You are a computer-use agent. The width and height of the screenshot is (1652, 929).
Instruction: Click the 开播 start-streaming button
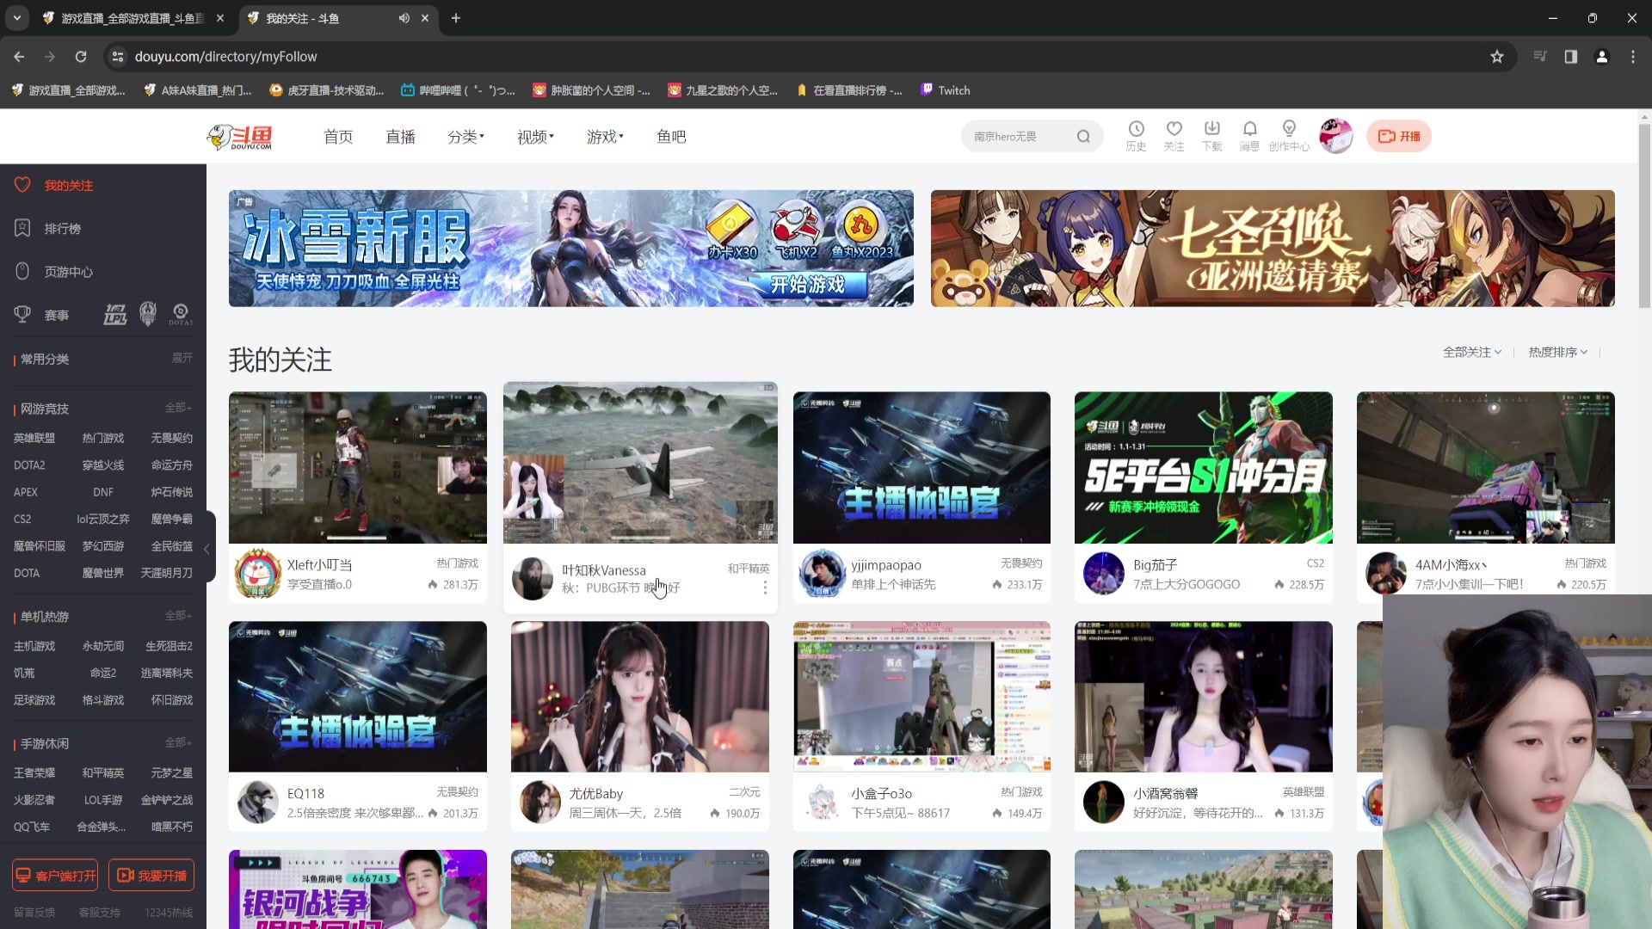1399,136
